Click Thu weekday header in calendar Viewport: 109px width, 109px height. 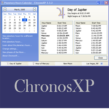[25, 14]
